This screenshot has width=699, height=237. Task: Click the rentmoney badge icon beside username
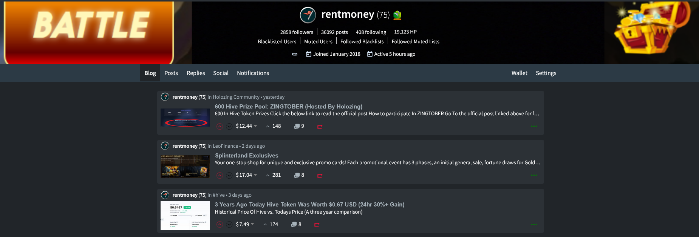(397, 15)
